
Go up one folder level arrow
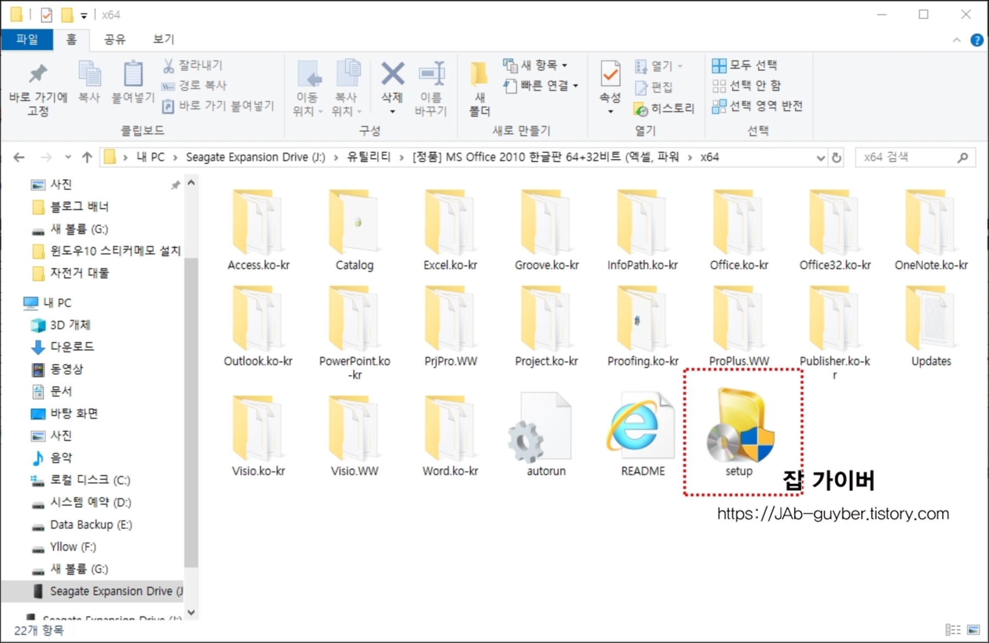pos(87,158)
